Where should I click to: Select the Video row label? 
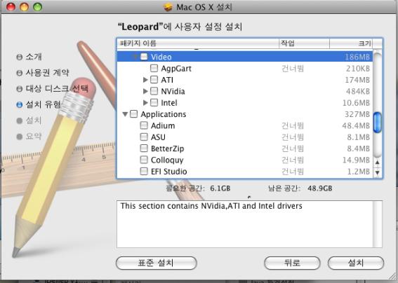click(161, 57)
